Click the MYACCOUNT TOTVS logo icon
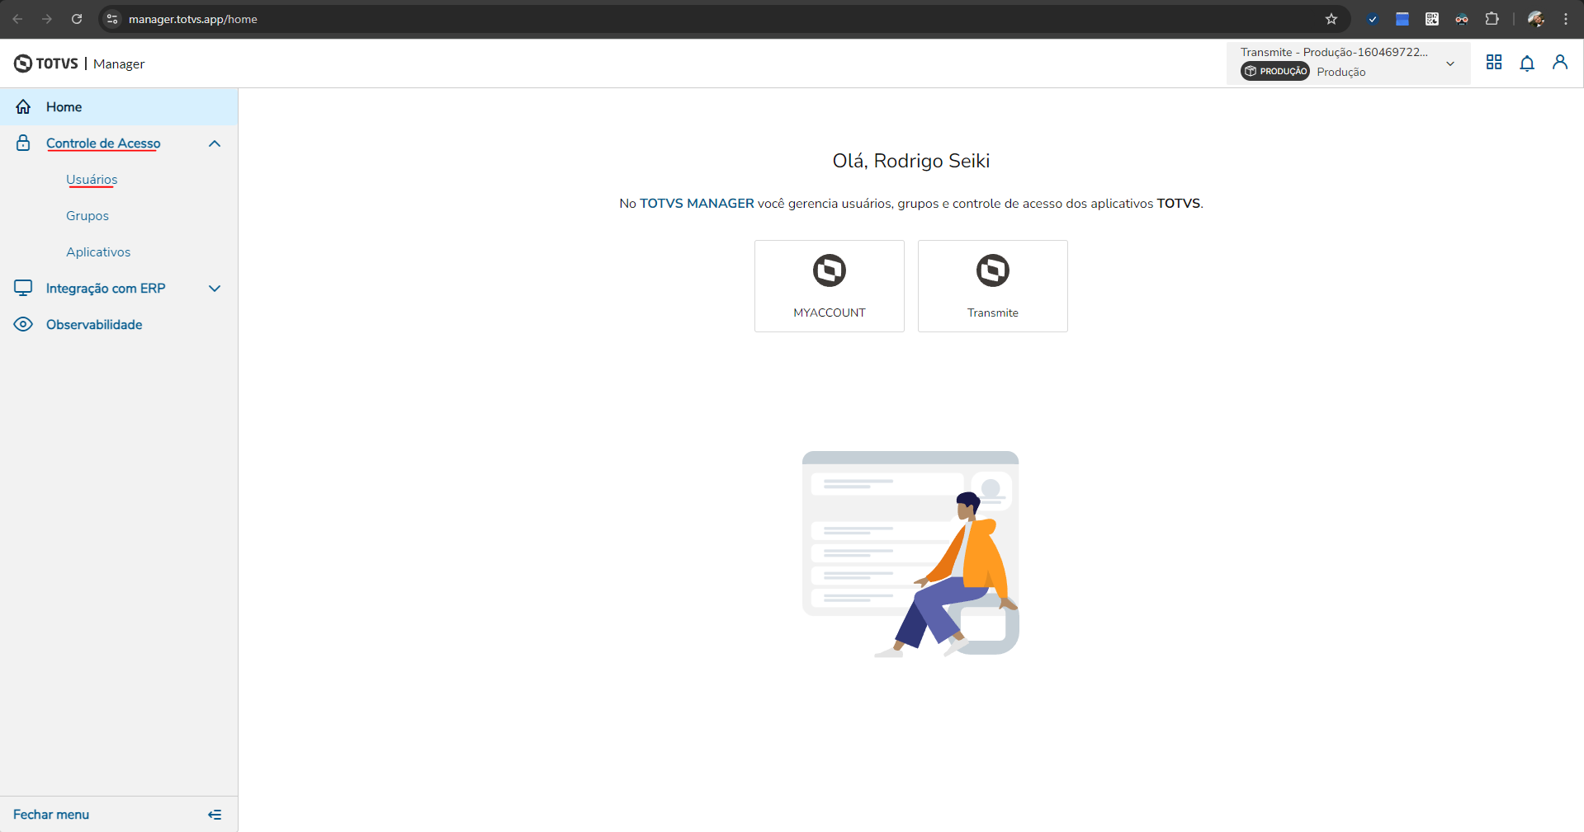Viewport: 1584px width, 832px height. 830,270
